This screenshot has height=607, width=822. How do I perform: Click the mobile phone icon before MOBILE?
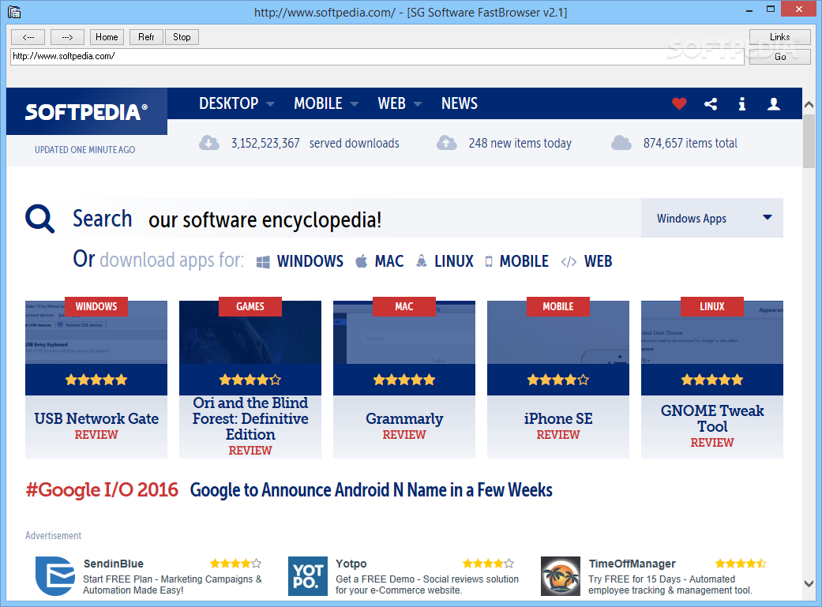click(489, 261)
